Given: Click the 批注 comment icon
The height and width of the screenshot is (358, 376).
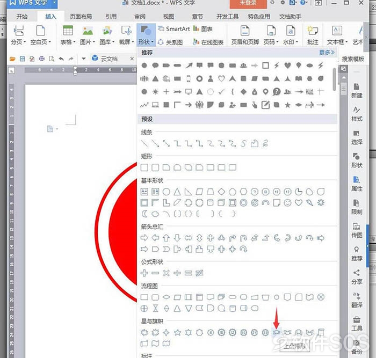Looking at the screenshot, I should [313, 35].
